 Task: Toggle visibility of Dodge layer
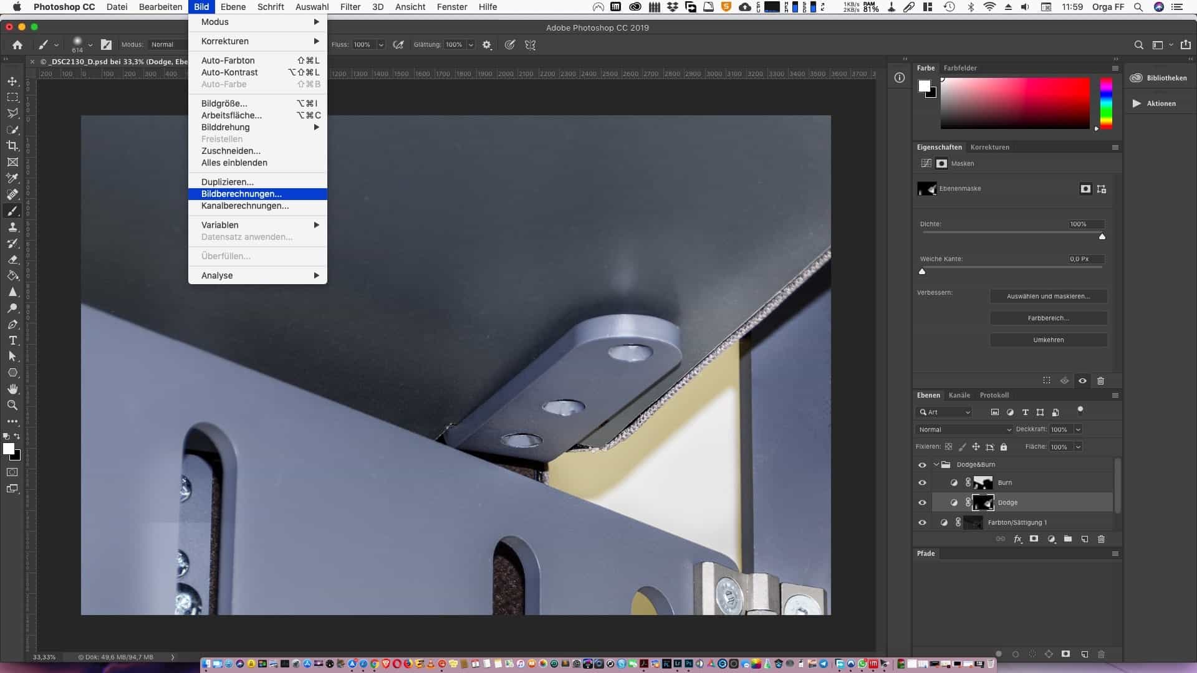pos(922,503)
